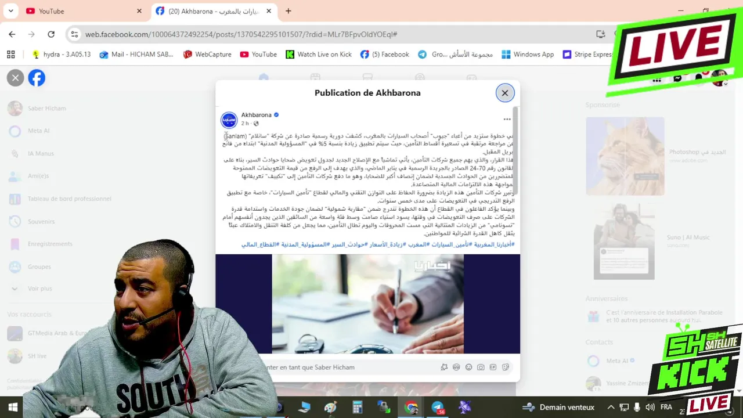Show hidden system tray icons

click(610, 407)
